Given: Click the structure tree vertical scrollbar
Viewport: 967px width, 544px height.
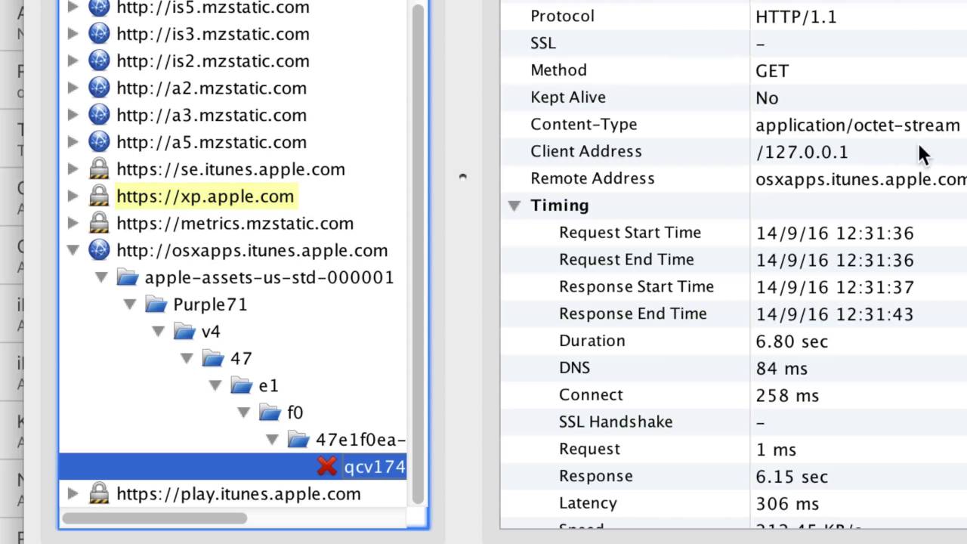Looking at the screenshot, I should coord(418,255).
